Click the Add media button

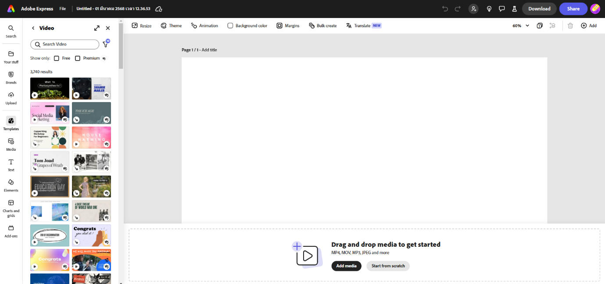[x=346, y=266]
